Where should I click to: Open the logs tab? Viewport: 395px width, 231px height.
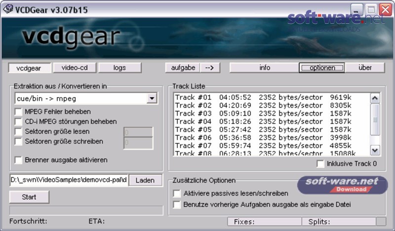point(119,68)
